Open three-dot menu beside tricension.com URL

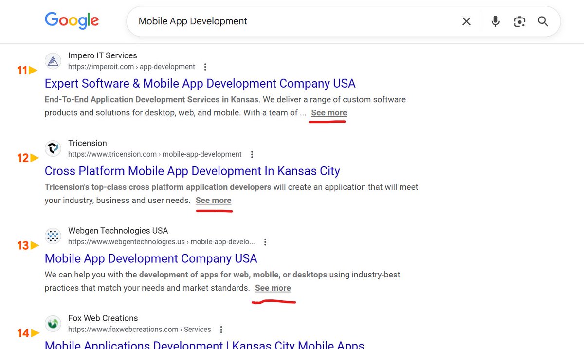pyautogui.click(x=252, y=154)
